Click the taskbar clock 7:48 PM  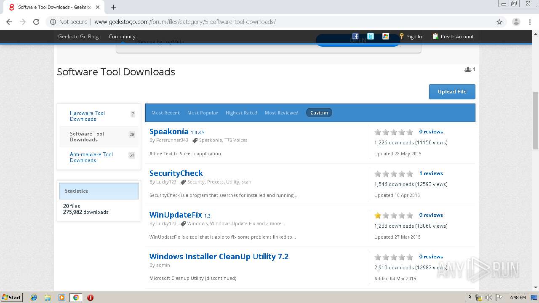tap(517, 298)
